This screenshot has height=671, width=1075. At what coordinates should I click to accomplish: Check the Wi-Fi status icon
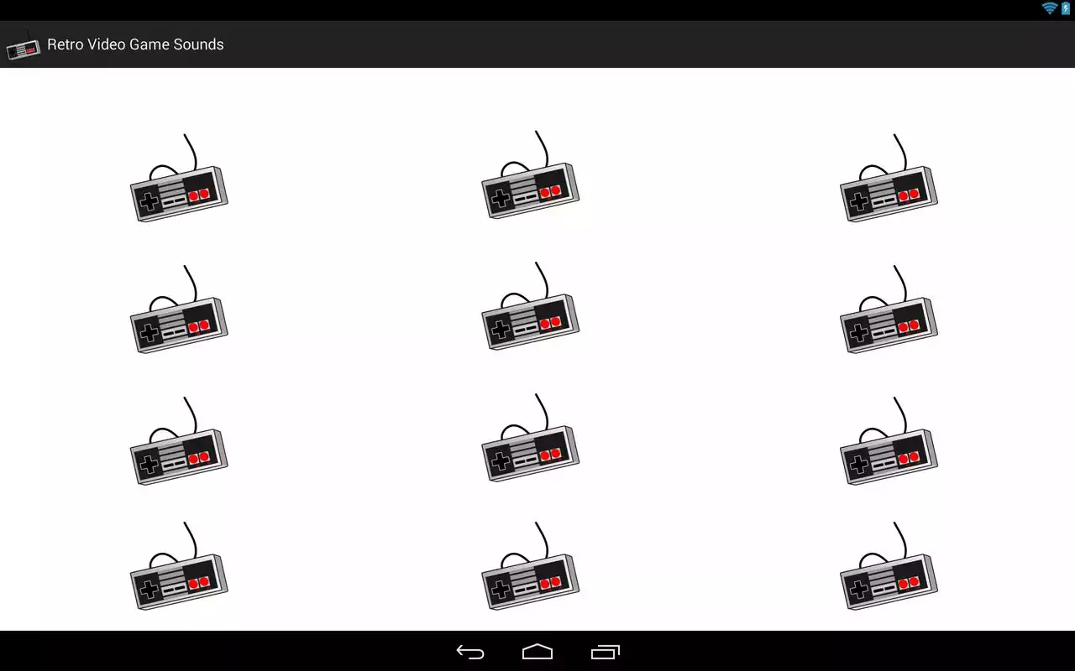click(1049, 8)
